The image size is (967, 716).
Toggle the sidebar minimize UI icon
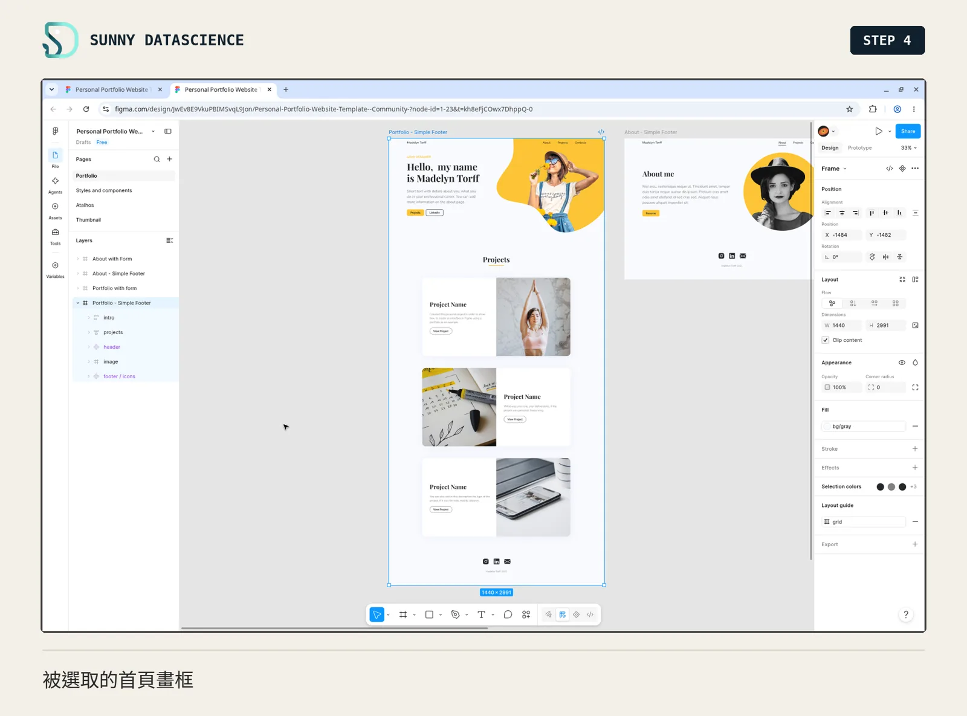[168, 131]
